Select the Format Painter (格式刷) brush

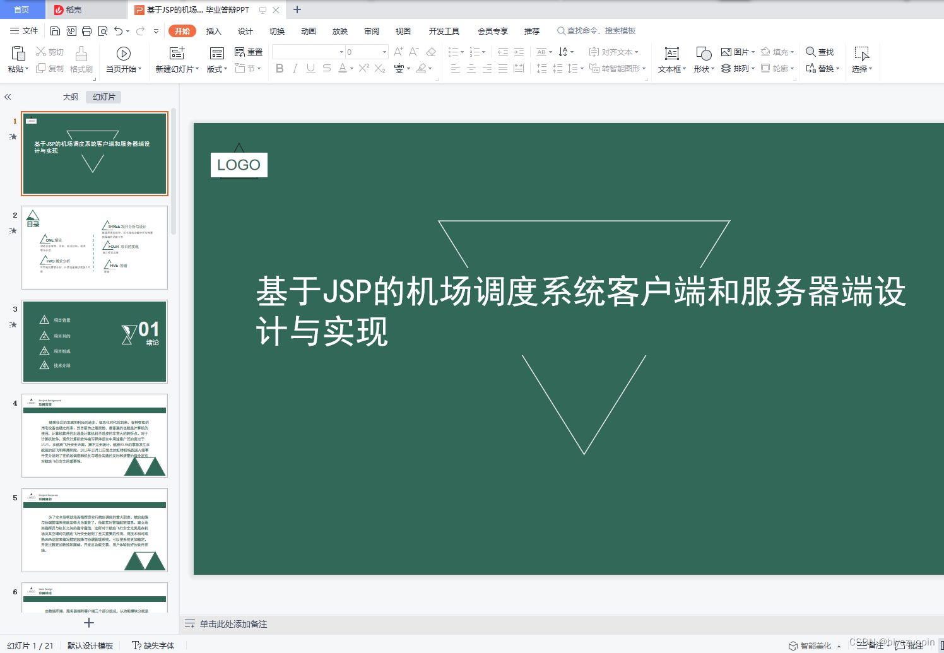pyautogui.click(x=81, y=54)
